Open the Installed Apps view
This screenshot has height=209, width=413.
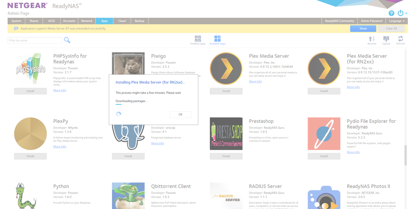tap(198, 40)
